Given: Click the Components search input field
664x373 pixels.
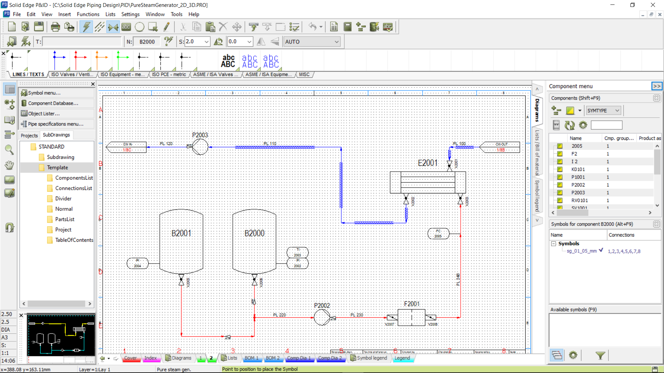Looking at the screenshot, I should coord(606,125).
